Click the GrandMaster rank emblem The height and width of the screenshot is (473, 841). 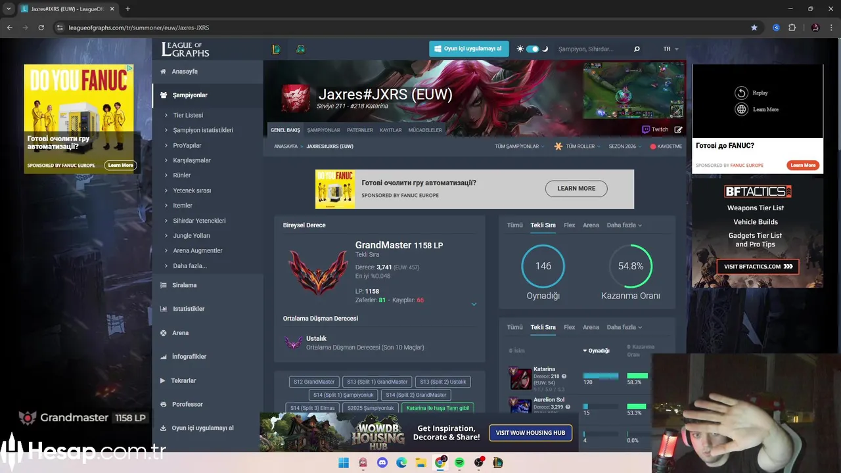318,271
